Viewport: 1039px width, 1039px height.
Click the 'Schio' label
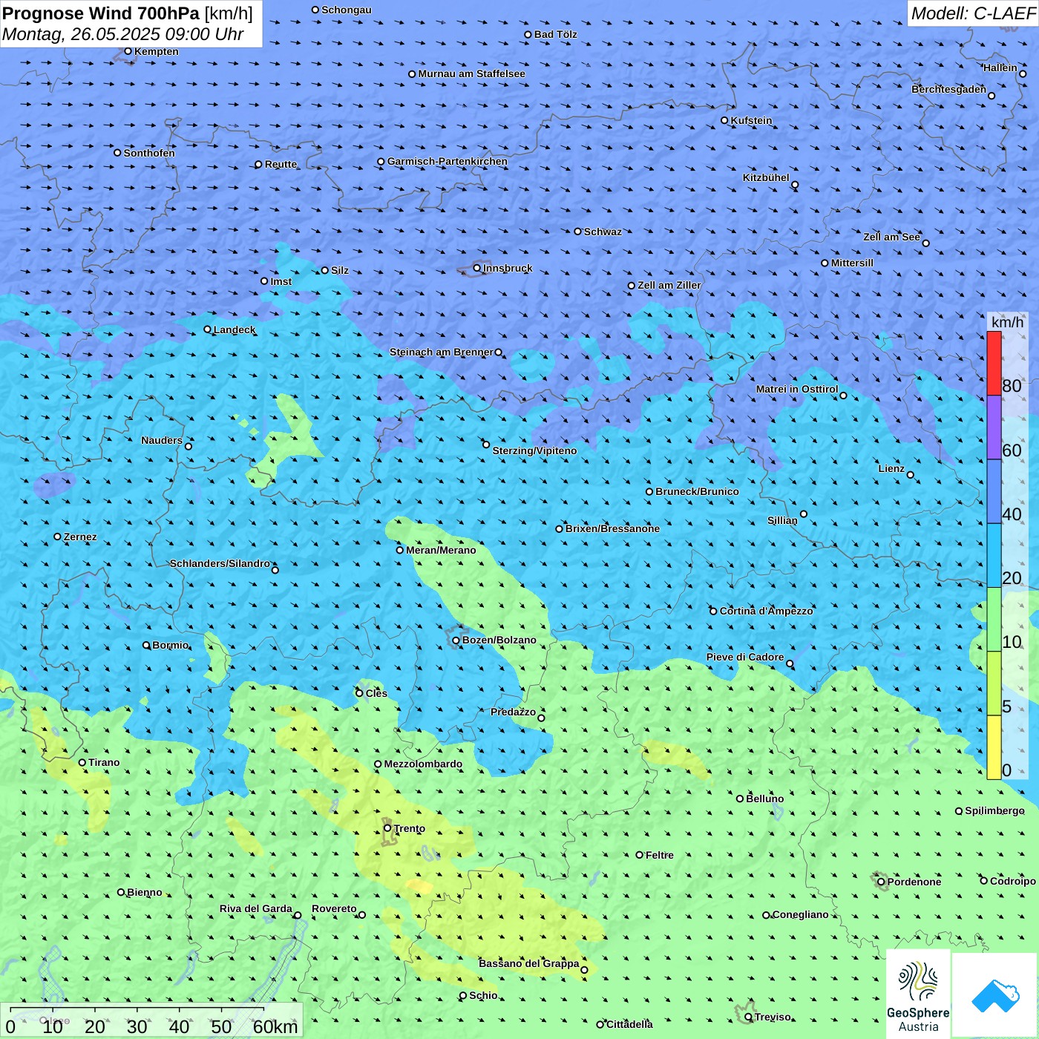(x=483, y=995)
